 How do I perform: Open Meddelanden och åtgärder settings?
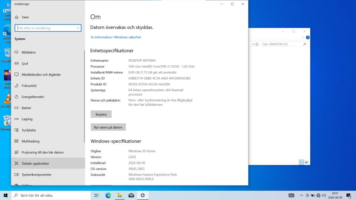coord(48,74)
